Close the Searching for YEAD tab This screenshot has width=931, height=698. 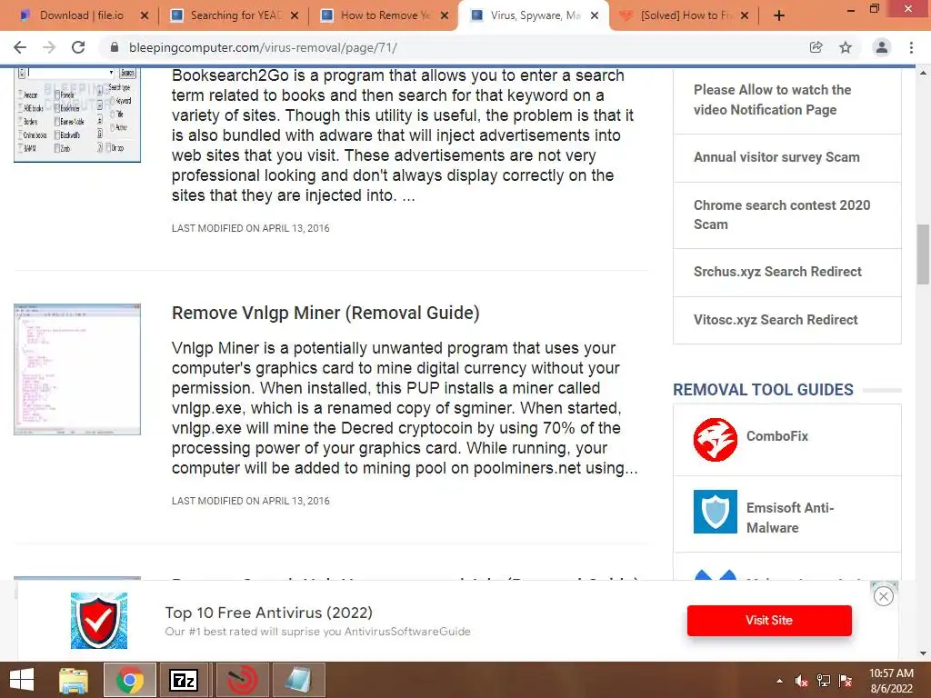coord(295,15)
